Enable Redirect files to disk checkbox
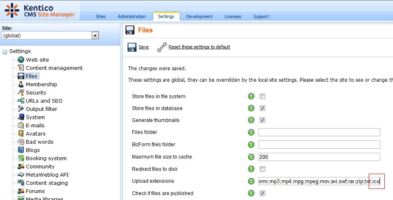The width and height of the screenshot is (393, 200). pos(262,169)
